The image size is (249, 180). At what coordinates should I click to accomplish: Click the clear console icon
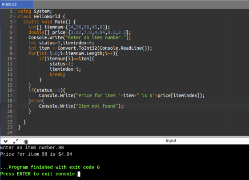coord(25,141)
